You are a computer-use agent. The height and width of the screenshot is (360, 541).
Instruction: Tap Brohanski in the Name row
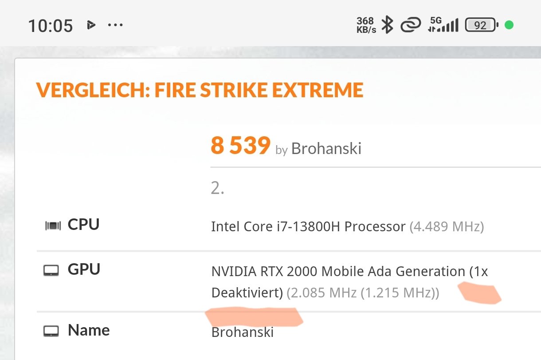242,332
